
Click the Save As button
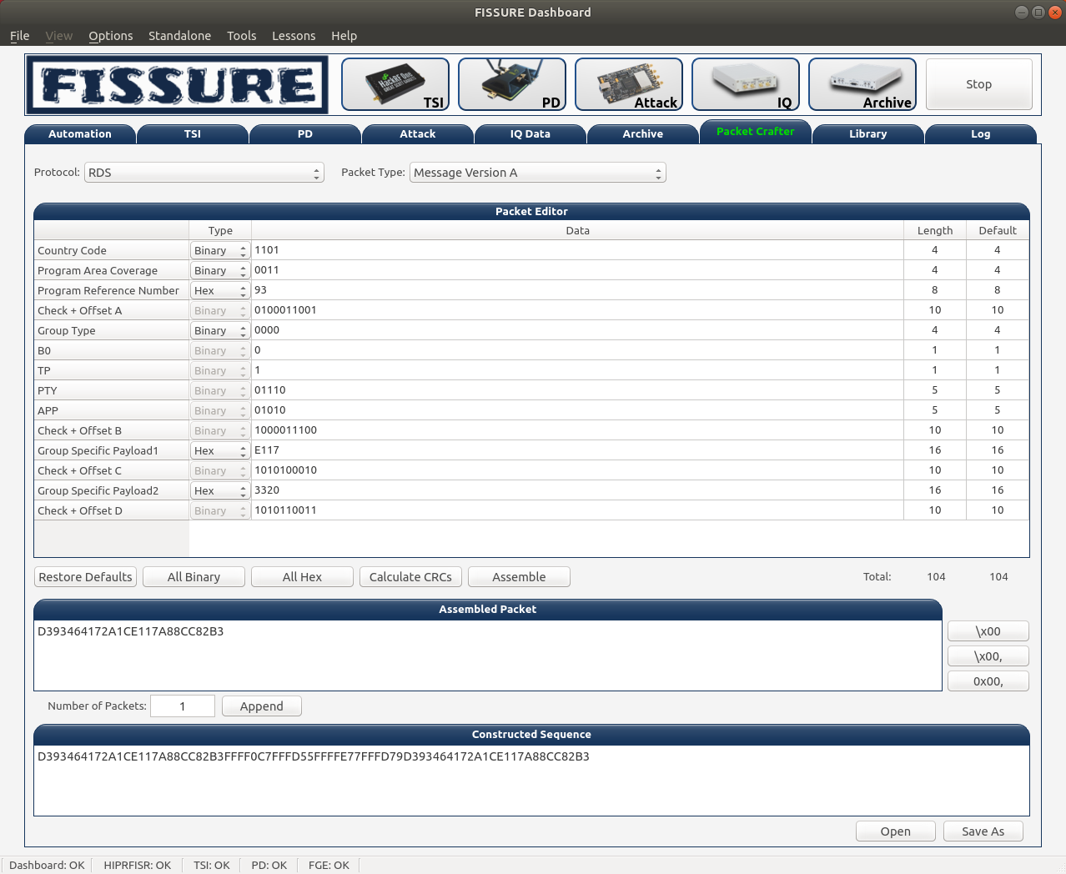983,831
